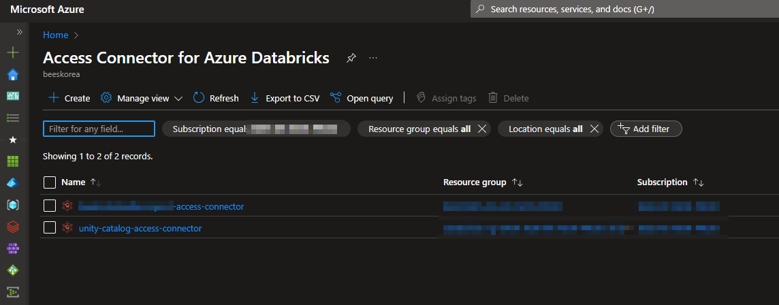Open All services list icon in sidebar
The height and width of the screenshot is (305, 779).
(13, 118)
